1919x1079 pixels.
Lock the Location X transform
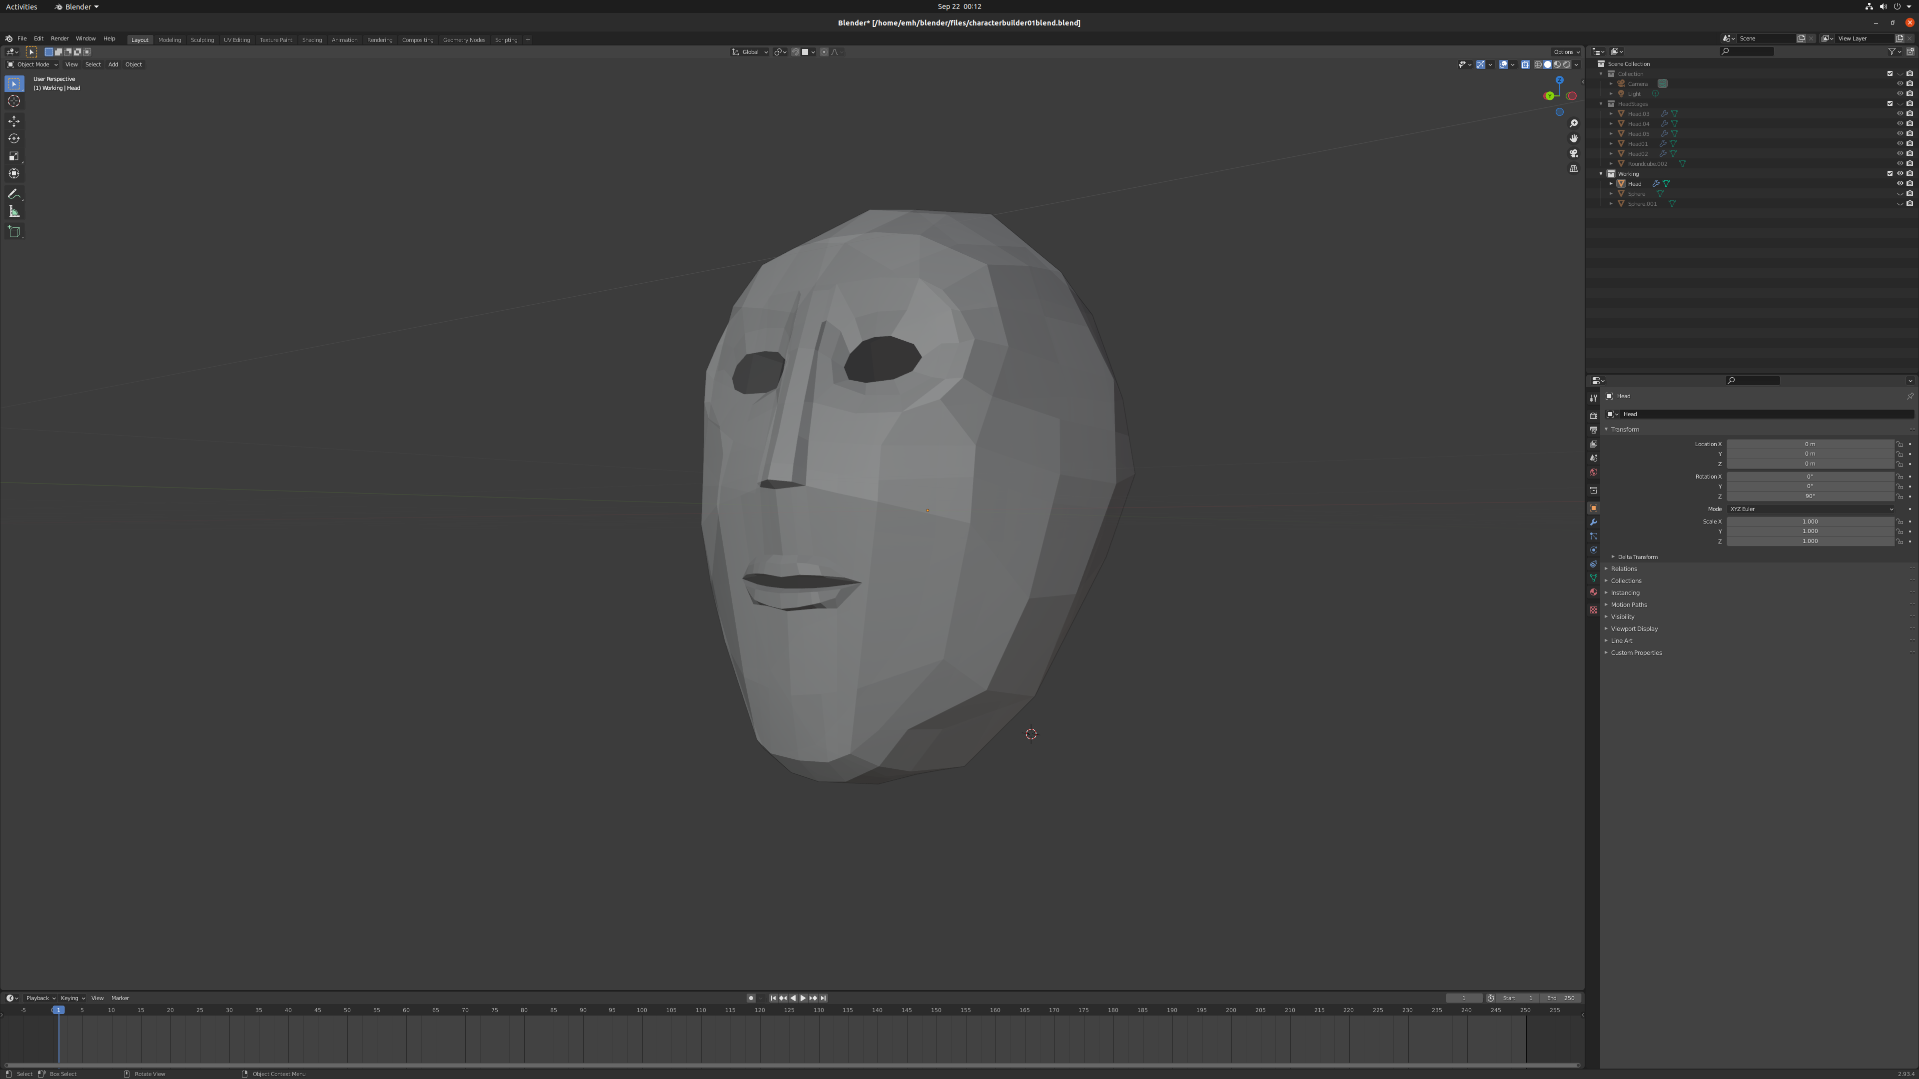(1900, 444)
